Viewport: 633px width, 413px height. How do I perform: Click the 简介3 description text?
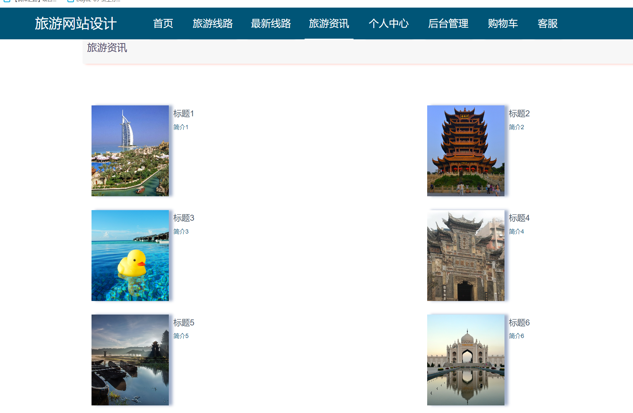tap(181, 232)
